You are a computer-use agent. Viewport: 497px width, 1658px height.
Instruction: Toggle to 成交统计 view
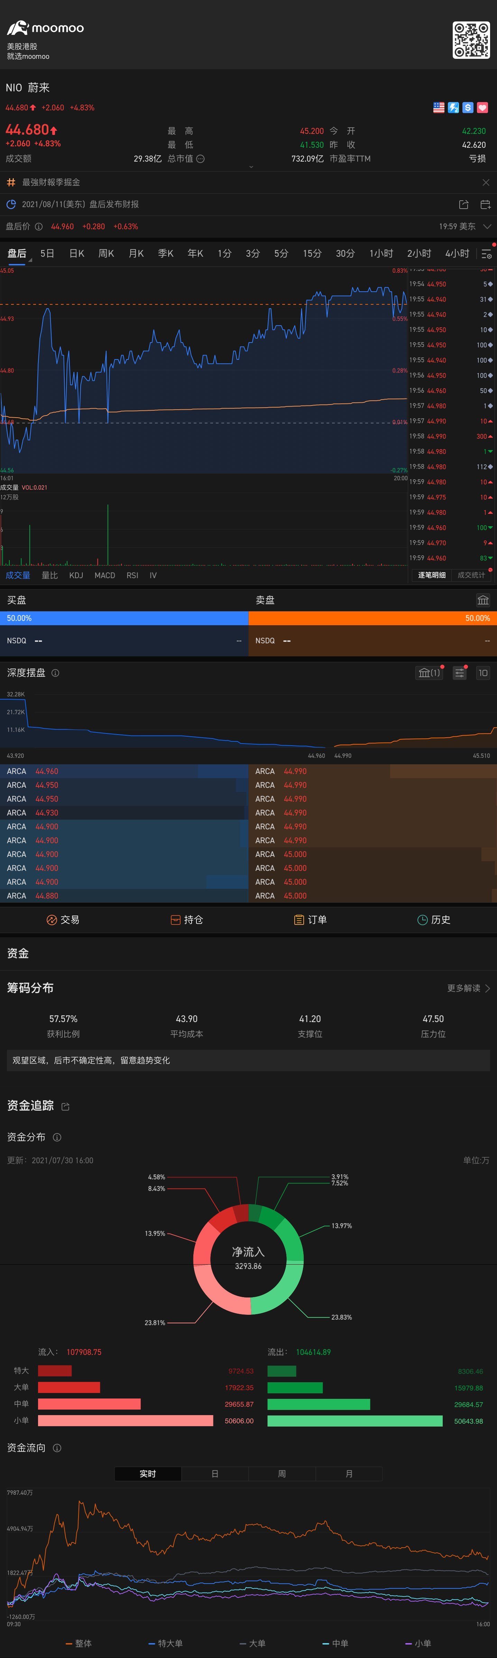471,575
